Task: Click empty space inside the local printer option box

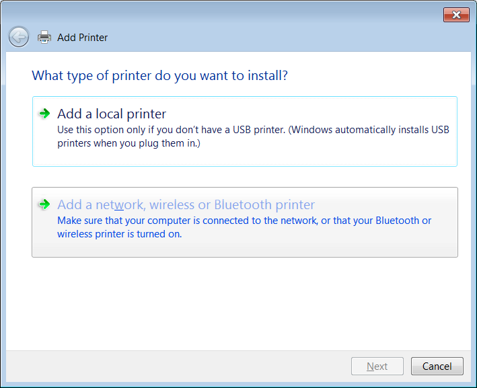Action: 336,157
